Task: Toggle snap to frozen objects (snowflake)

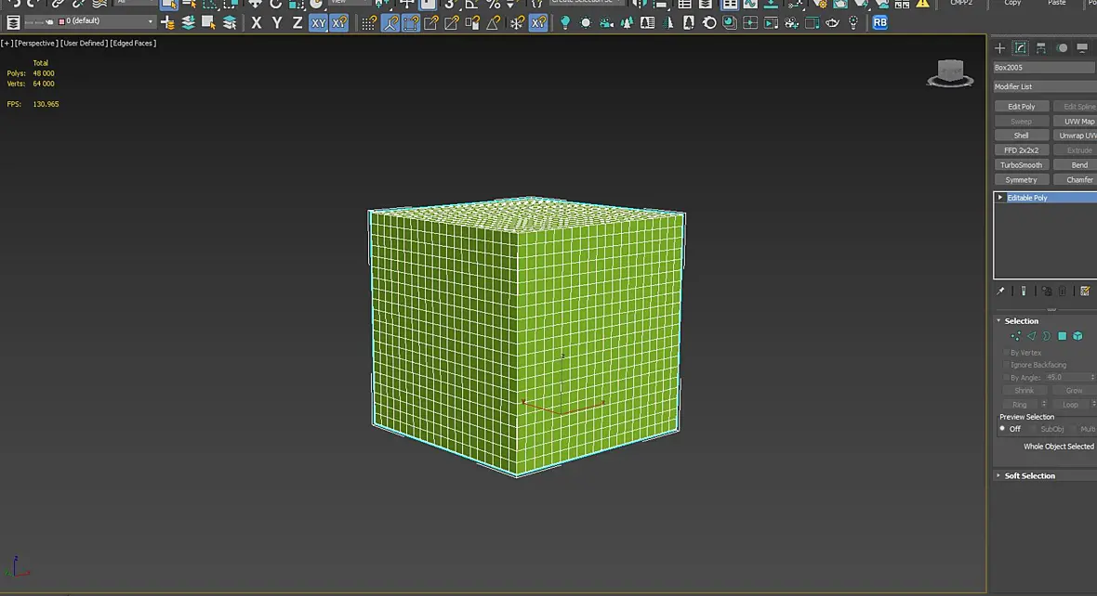Action: tap(517, 23)
